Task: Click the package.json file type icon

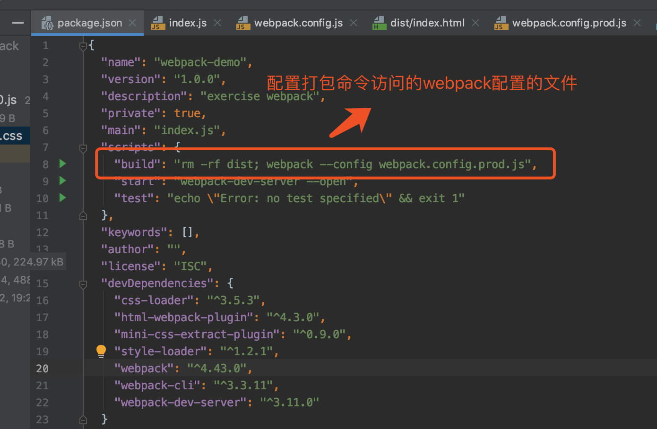Action: [x=47, y=23]
